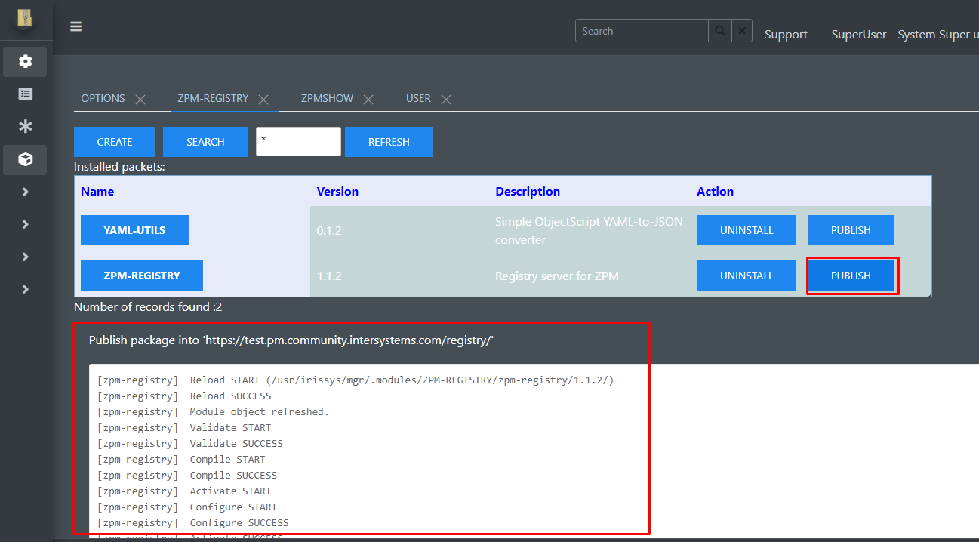Clear the header search with X icon

[x=742, y=31]
